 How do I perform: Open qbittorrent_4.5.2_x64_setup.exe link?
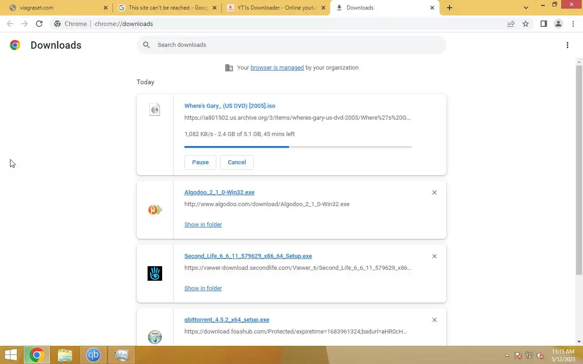pyautogui.click(x=227, y=320)
